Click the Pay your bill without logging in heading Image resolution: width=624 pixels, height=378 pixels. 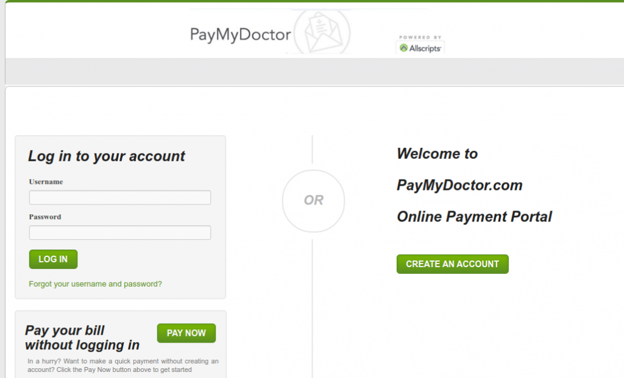[82, 337]
